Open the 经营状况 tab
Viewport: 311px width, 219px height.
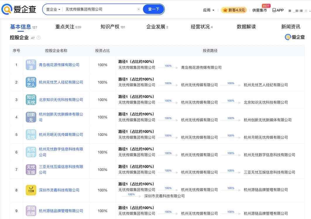point(200,27)
